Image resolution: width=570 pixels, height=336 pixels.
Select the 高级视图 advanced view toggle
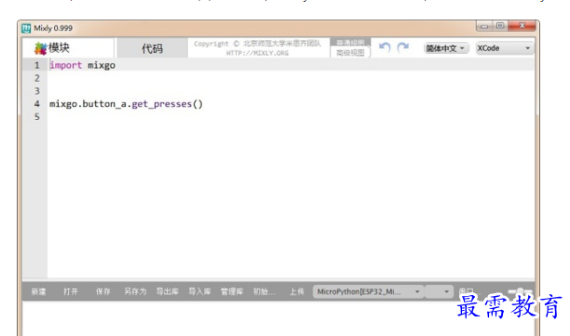coord(350,53)
